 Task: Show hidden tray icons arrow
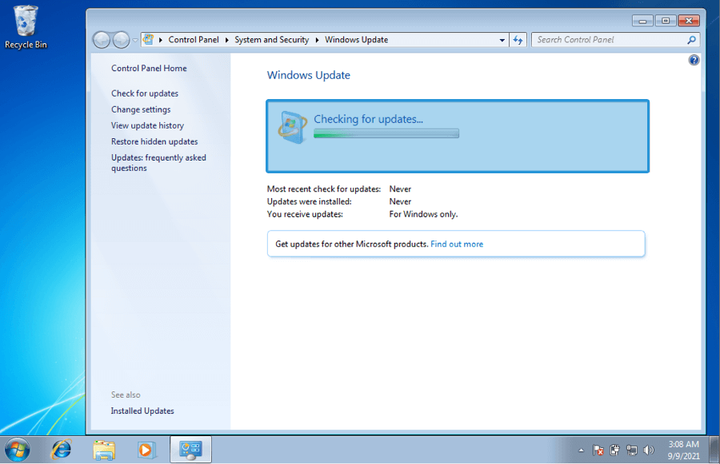point(581,450)
